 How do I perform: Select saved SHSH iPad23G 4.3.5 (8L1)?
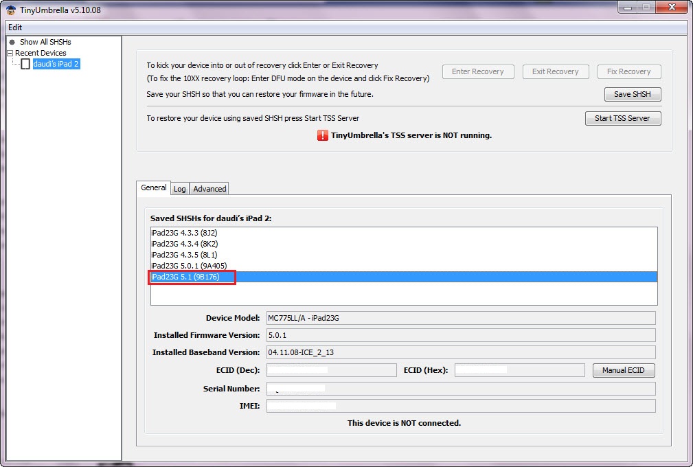404,255
